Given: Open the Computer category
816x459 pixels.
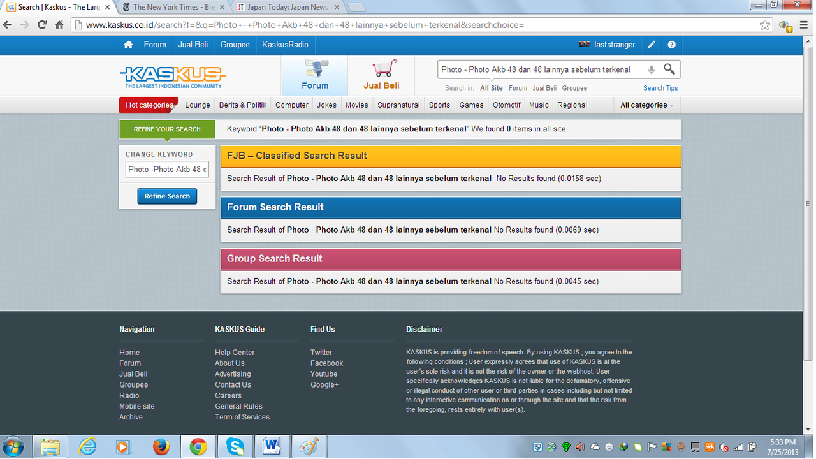Looking at the screenshot, I should tap(292, 105).
